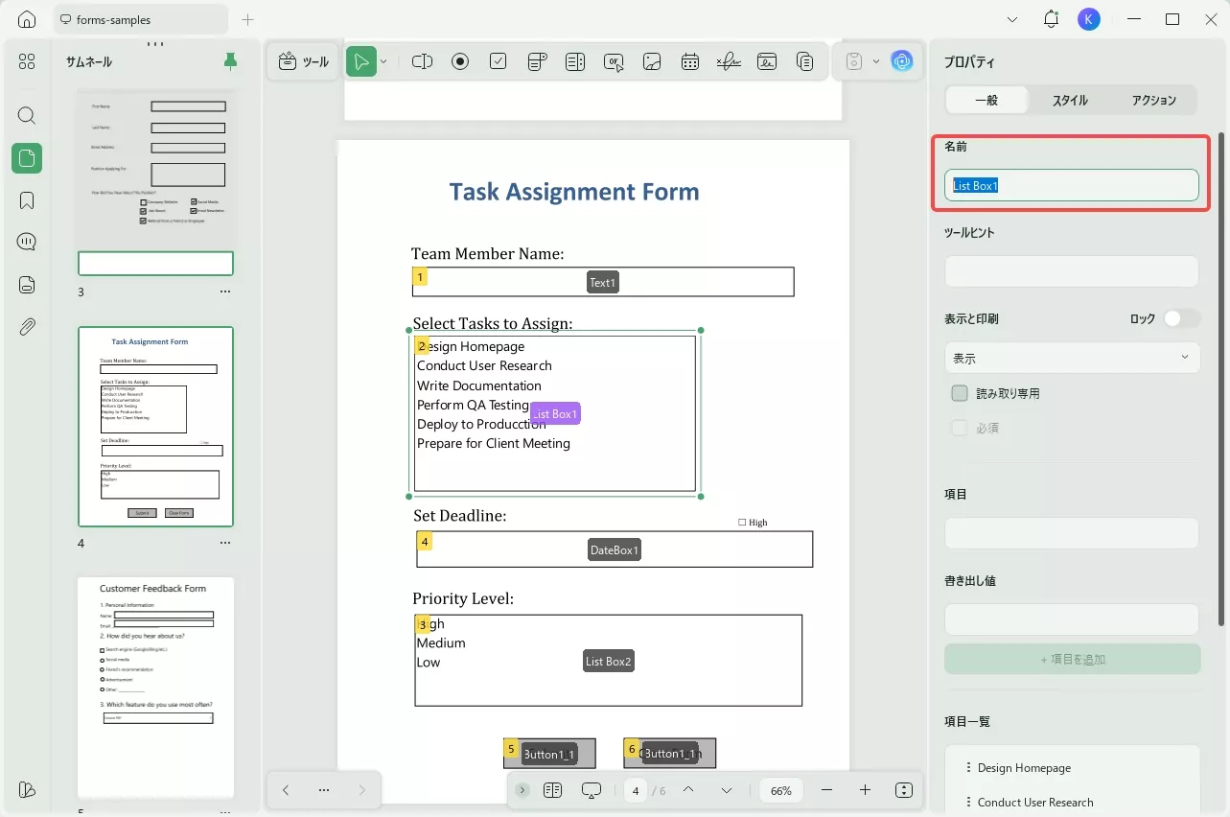
Task: Click the zoom out minus button
Action: tap(826, 790)
